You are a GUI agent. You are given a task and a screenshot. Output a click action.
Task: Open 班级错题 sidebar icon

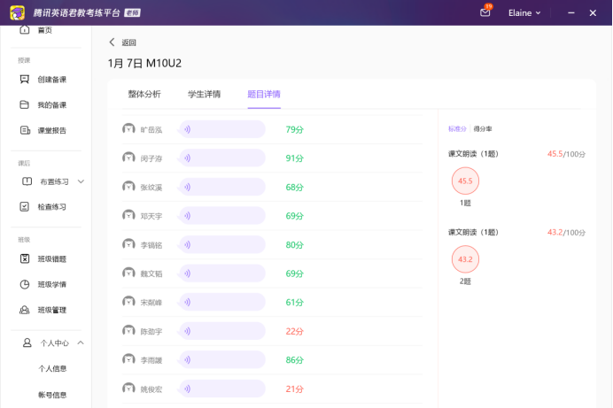[25, 258]
